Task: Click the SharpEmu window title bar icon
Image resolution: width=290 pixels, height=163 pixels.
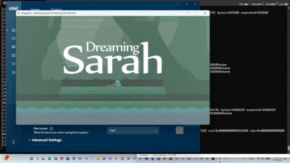Action: [19, 13]
